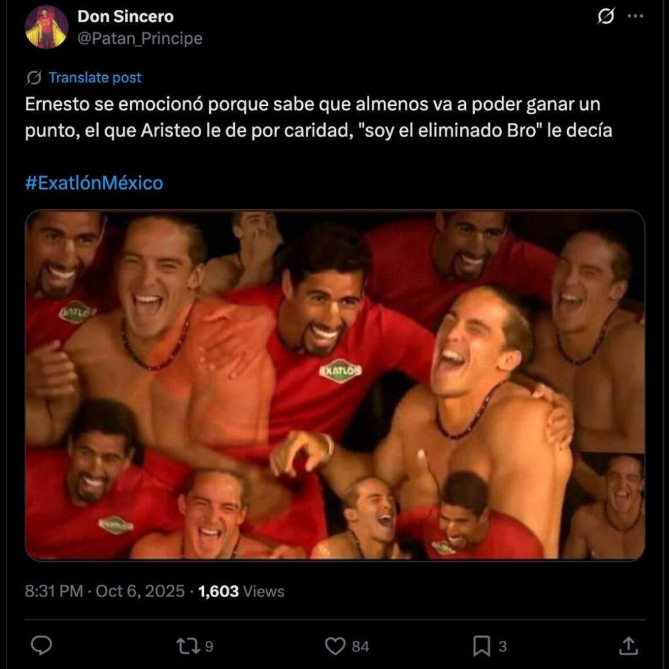The height and width of the screenshot is (669, 669).
Task: Click the like count 84
Action: click(361, 647)
